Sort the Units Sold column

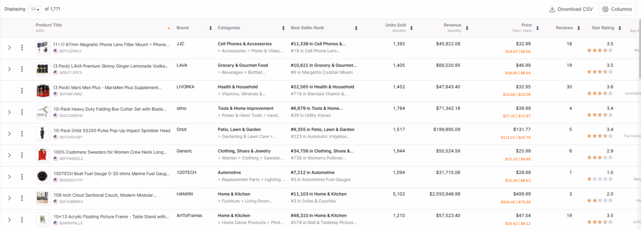[411, 28]
